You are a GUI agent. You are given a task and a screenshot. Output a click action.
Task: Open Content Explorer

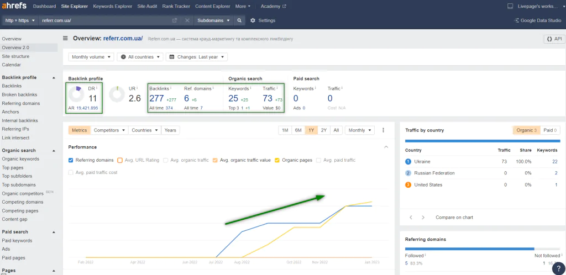(213, 6)
